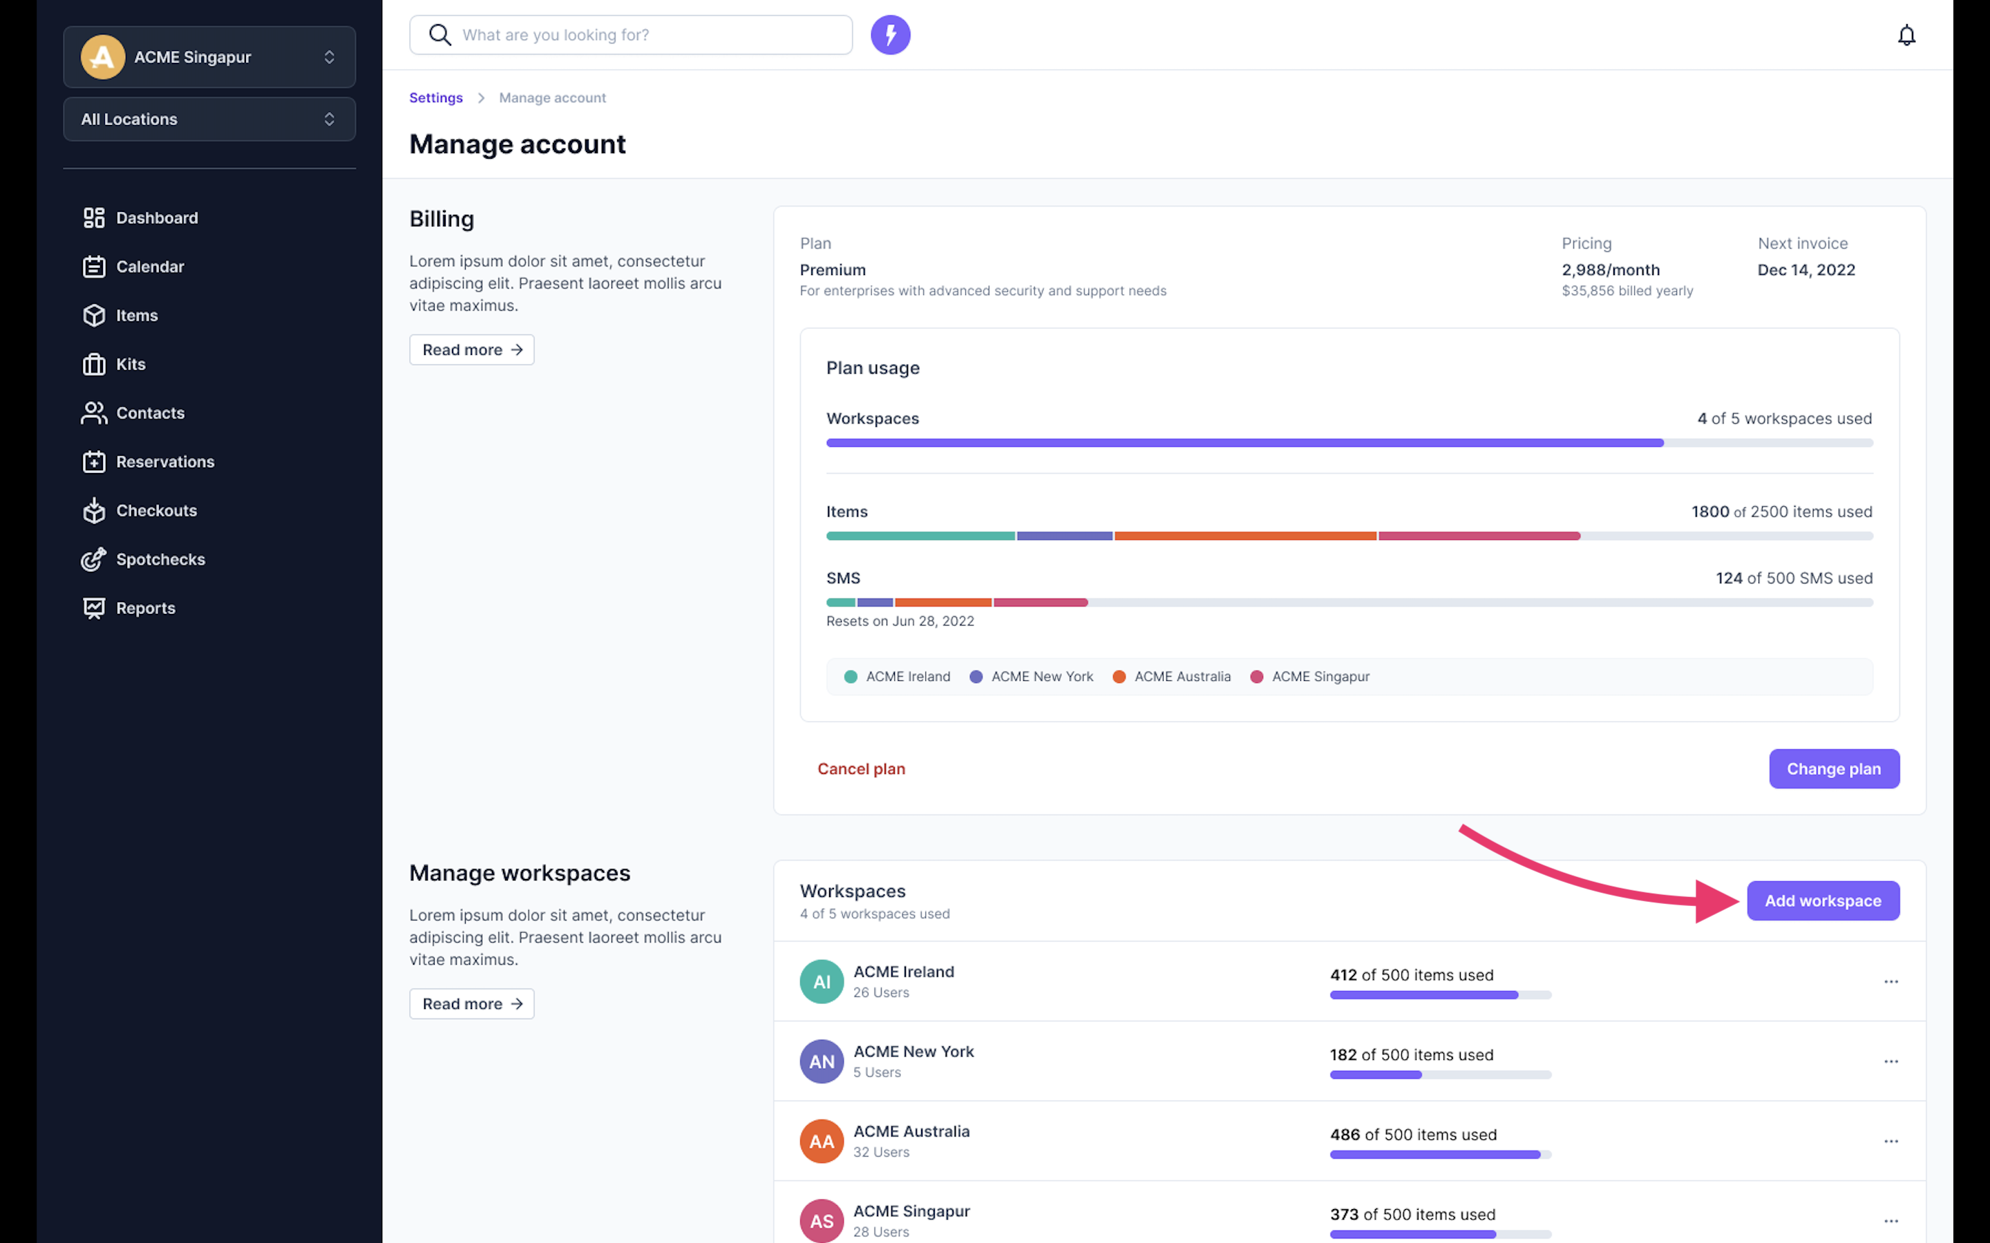The height and width of the screenshot is (1243, 1990).
Task: Open the more options menu for the ACME Singapur row
Action: pyautogui.click(x=1890, y=1221)
